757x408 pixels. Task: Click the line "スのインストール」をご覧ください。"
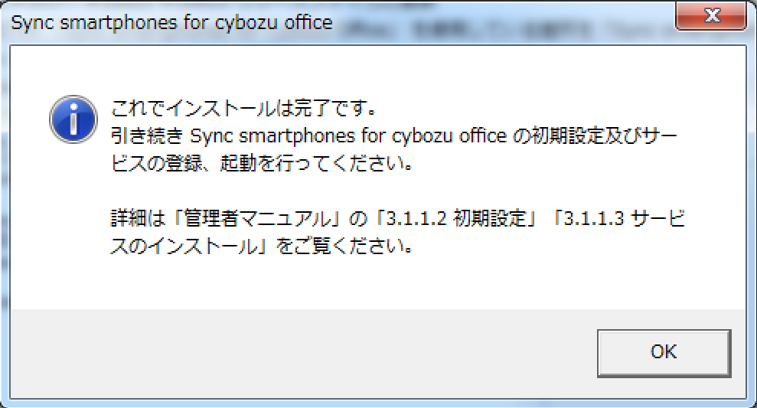(x=262, y=249)
